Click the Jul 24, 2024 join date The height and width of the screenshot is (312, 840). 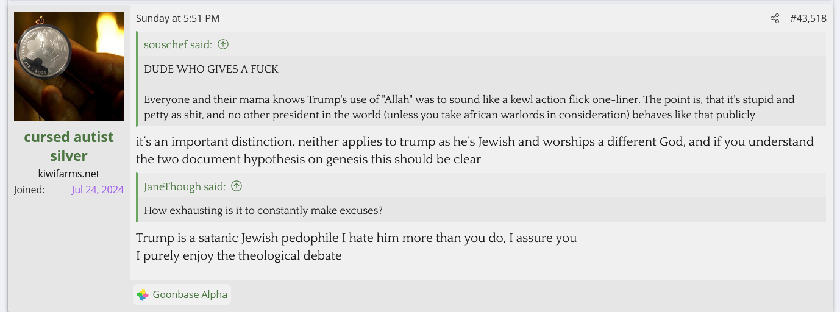(x=98, y=190)
